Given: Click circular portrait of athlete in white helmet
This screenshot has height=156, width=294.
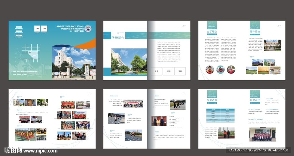Looking at the screenshot, I should pos(231,70).
